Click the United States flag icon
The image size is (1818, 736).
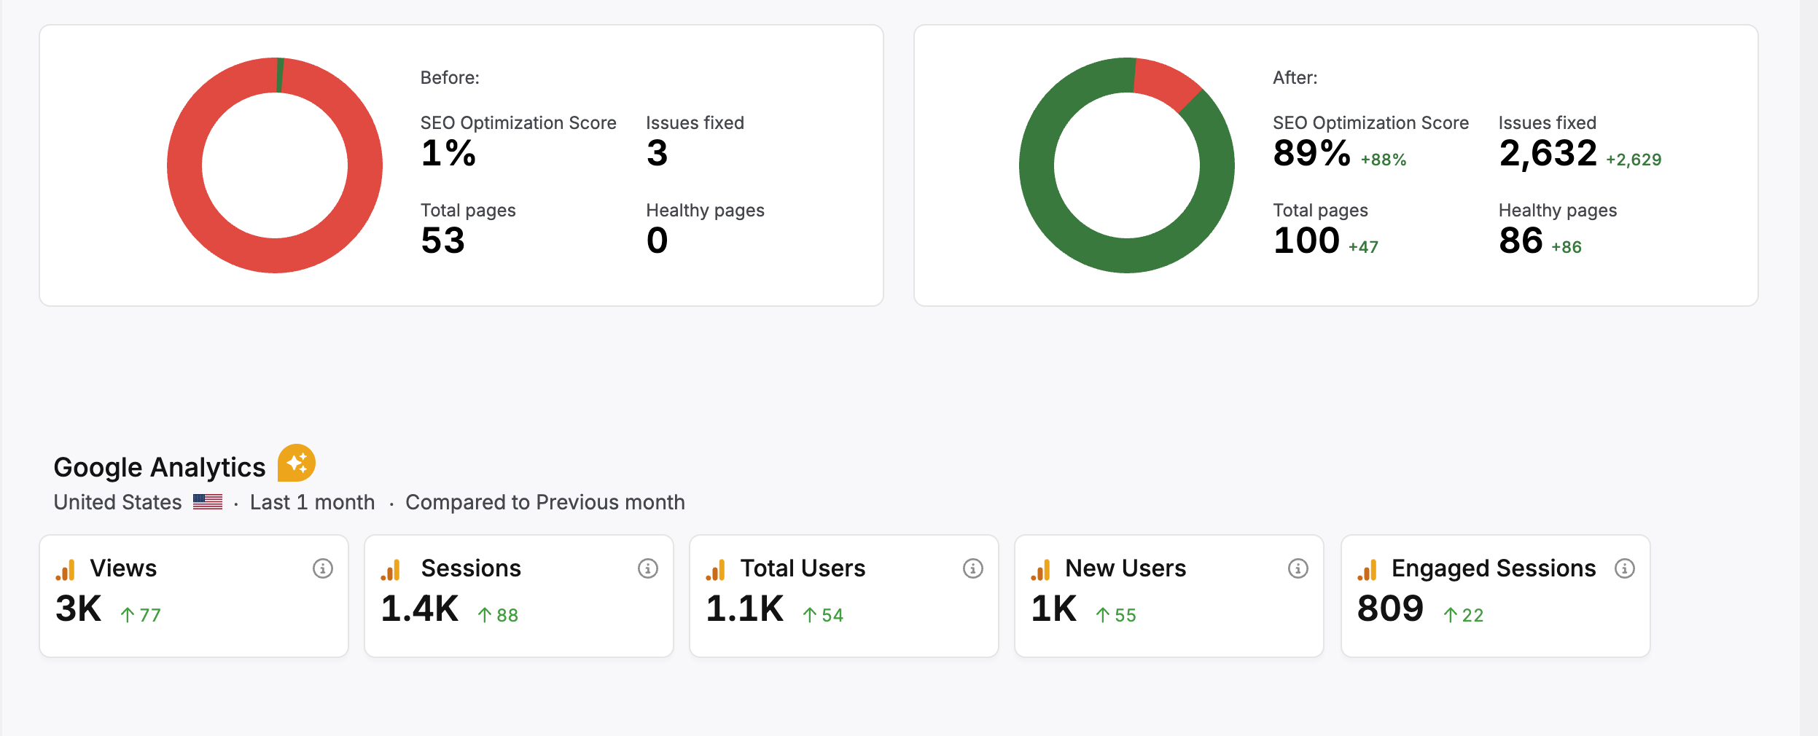208,502
